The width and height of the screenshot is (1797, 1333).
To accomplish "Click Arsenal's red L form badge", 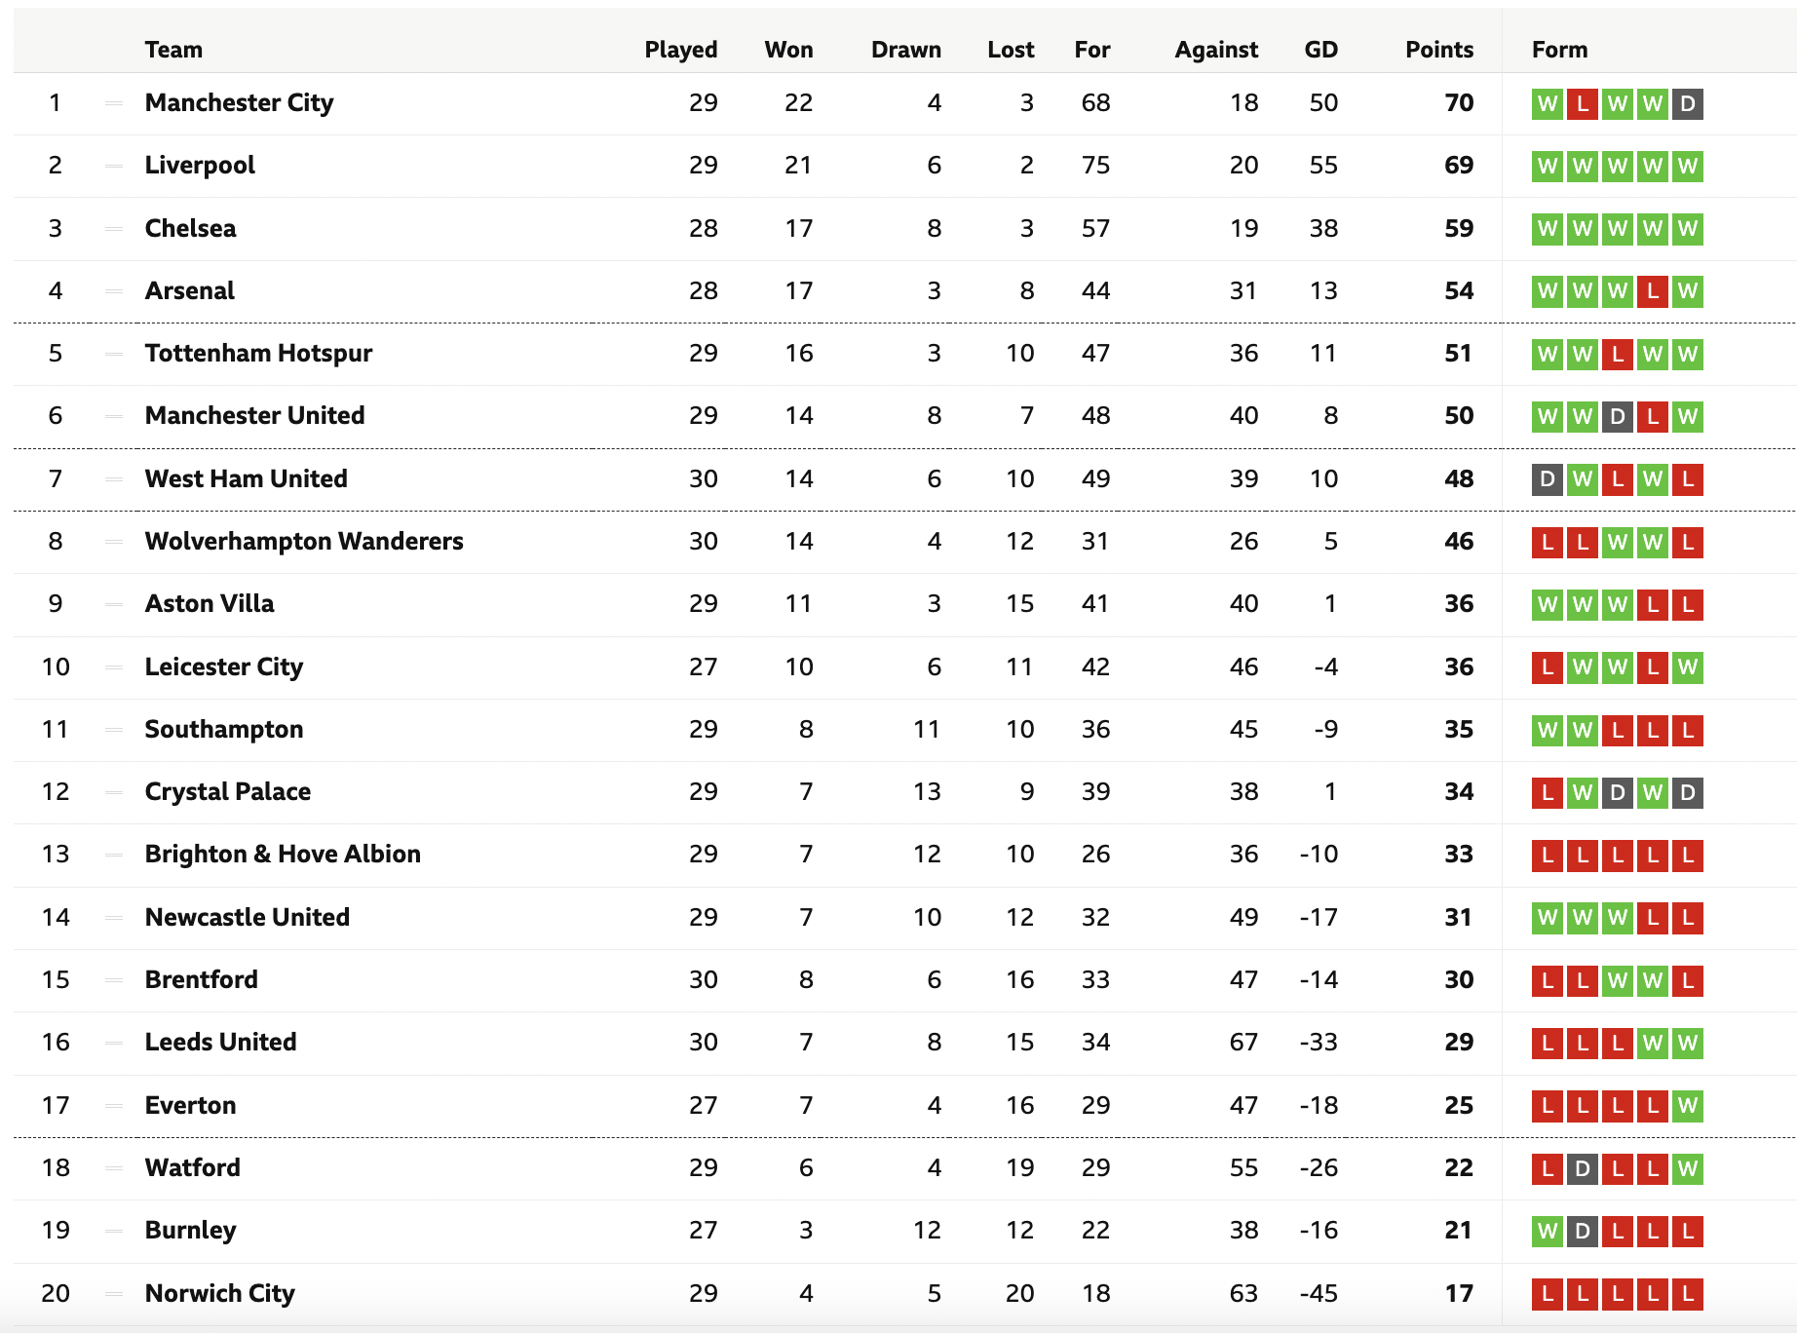I will point(1652,291).
